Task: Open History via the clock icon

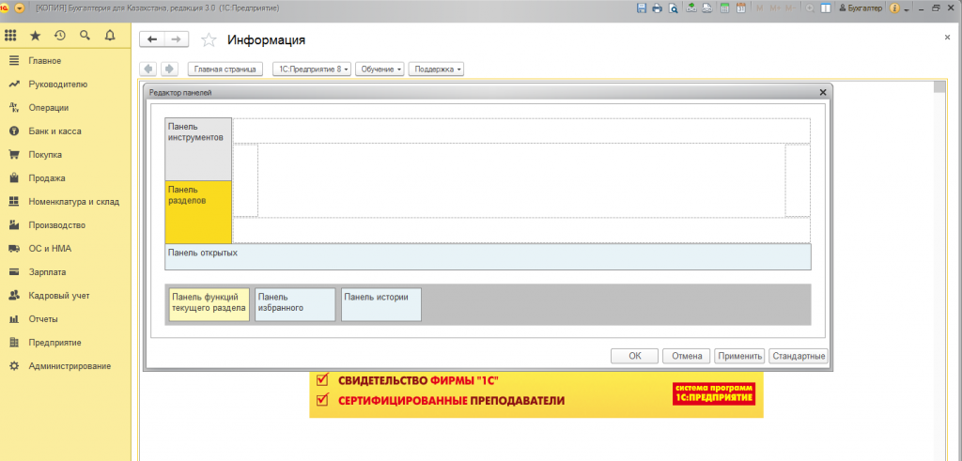Action: tap(59, 36)
